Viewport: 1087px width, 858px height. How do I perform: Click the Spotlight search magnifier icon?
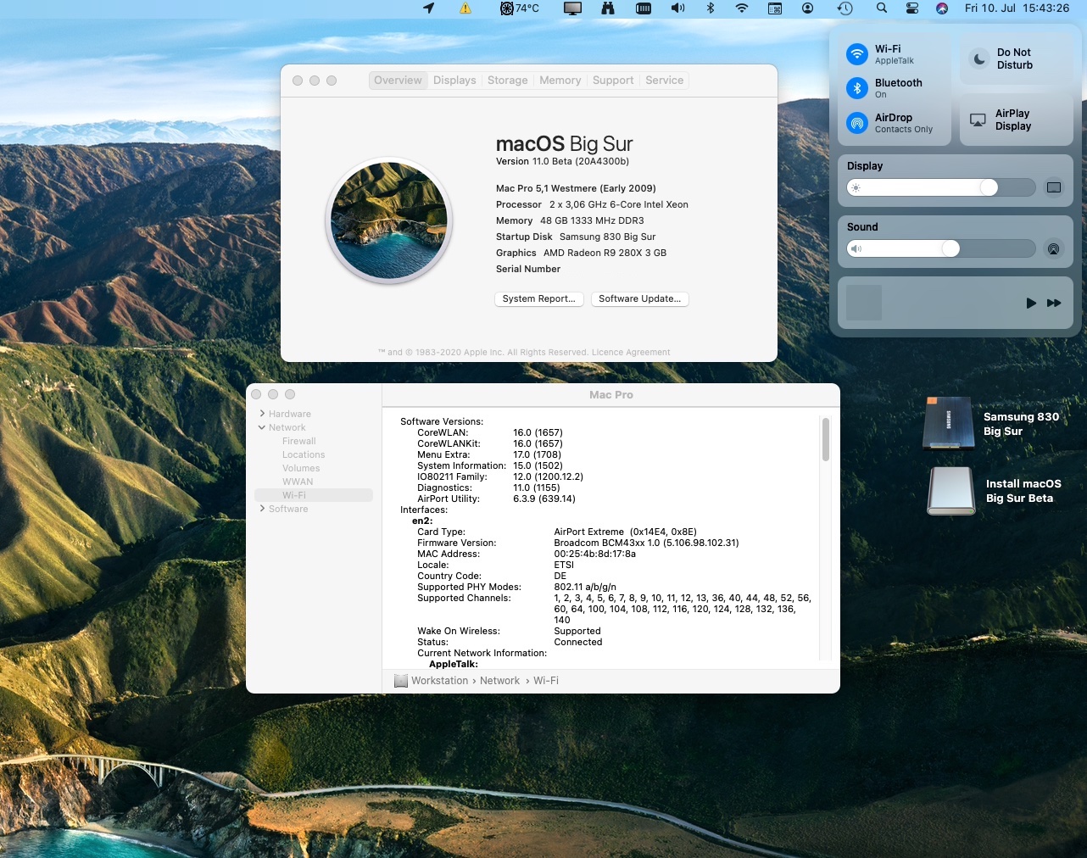[882, 8]
